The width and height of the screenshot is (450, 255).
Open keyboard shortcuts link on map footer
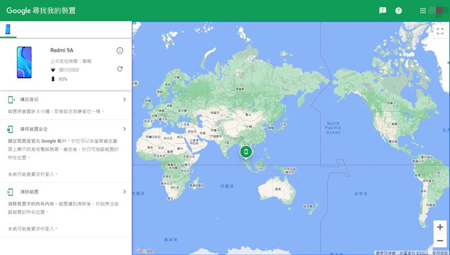tap(386, 253)
